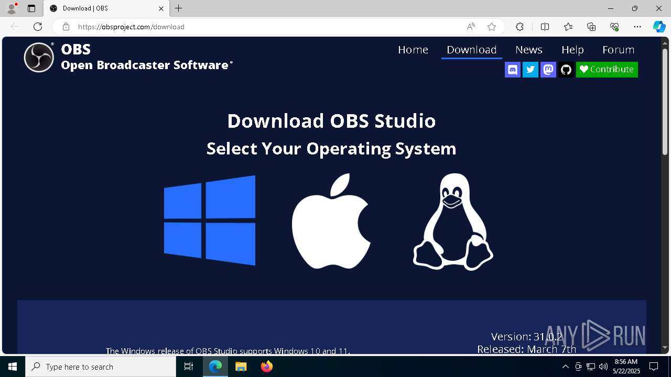This screenshot has width=671, height=377.
Task: Open the Extensions puzzle icon
Action: (520, 27)
